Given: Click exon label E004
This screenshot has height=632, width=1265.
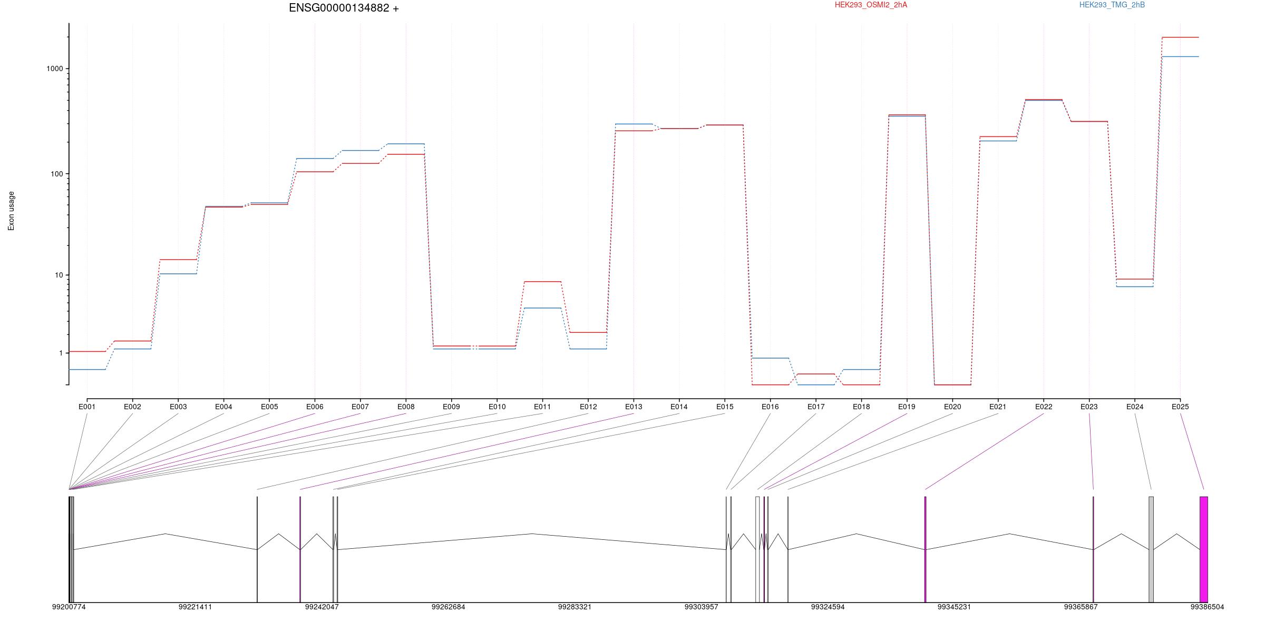Looking at the screenshot, I should pos(223,407).
